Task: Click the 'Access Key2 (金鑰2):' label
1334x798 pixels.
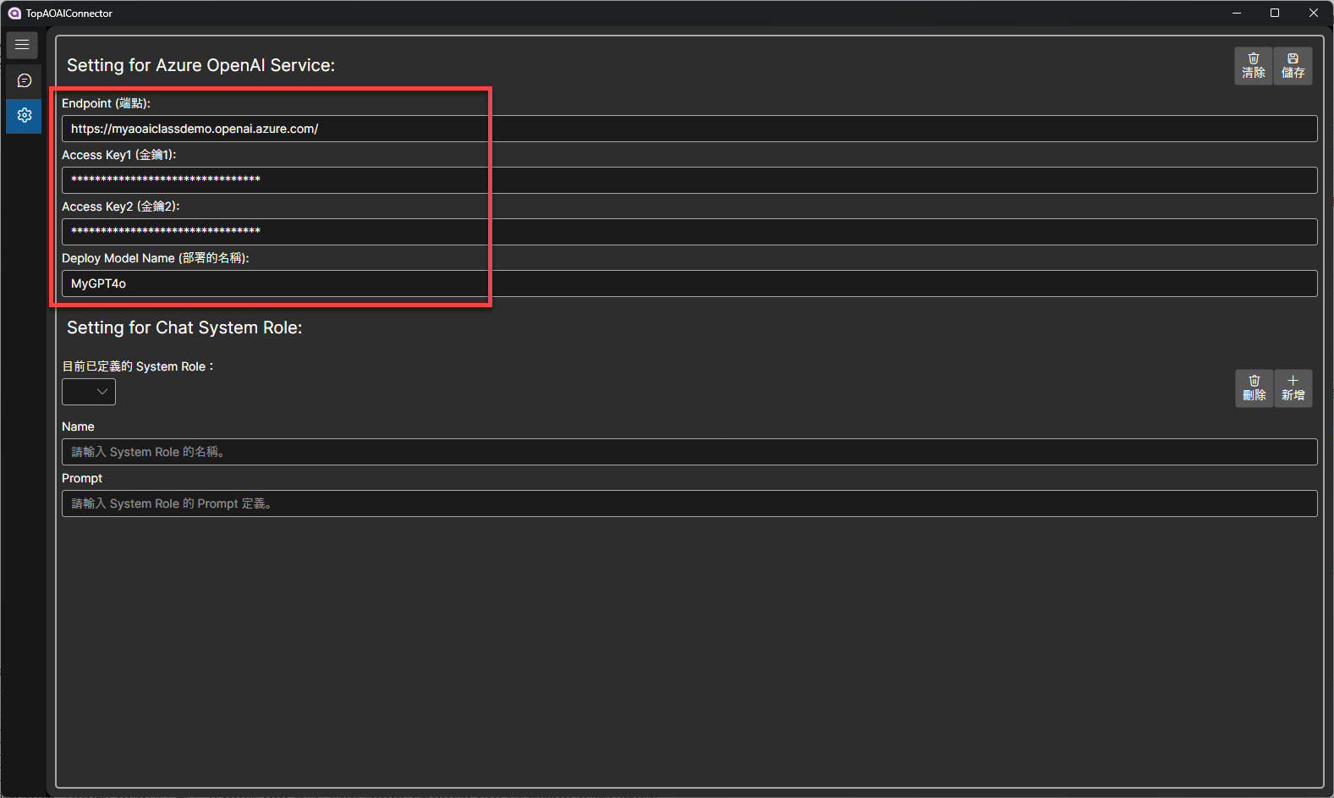Action: [121, 206]
